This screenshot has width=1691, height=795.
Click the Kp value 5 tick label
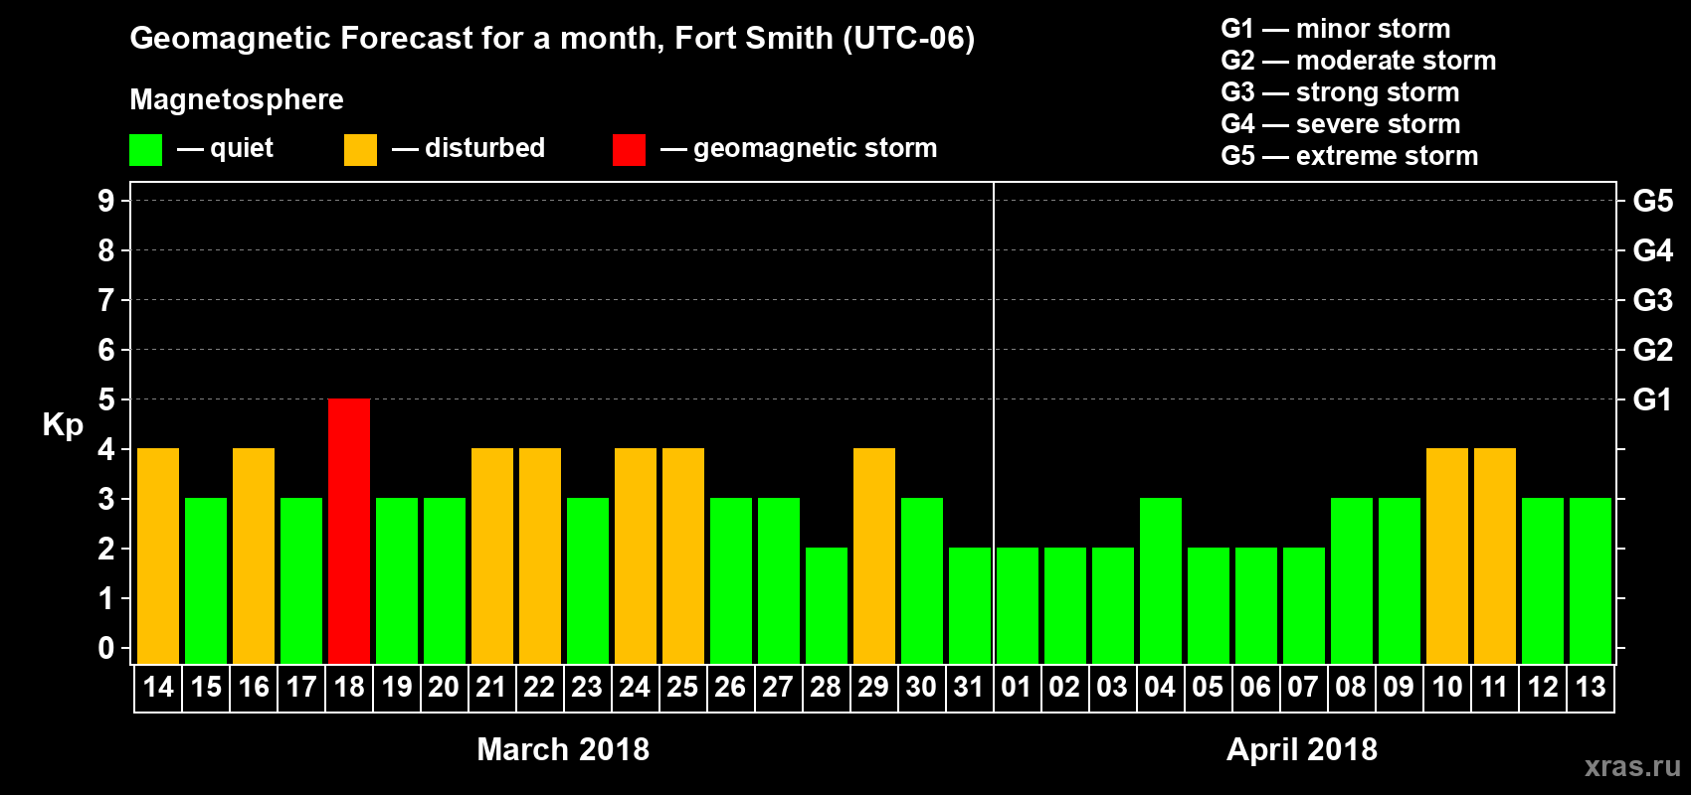pos(106,399)
